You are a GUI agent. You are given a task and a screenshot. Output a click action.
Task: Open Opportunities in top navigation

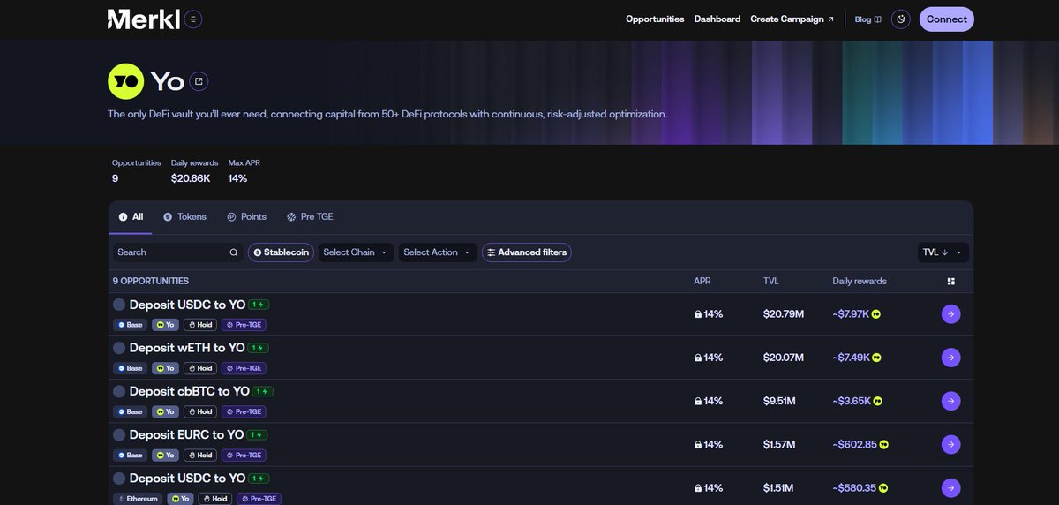pos(655,19)
